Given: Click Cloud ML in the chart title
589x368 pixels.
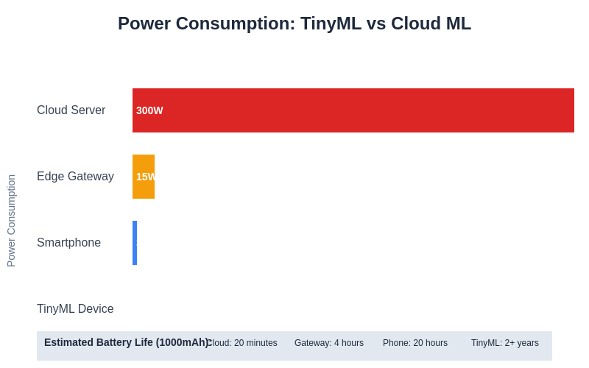Looking at the screenshot, I should 431,24.
